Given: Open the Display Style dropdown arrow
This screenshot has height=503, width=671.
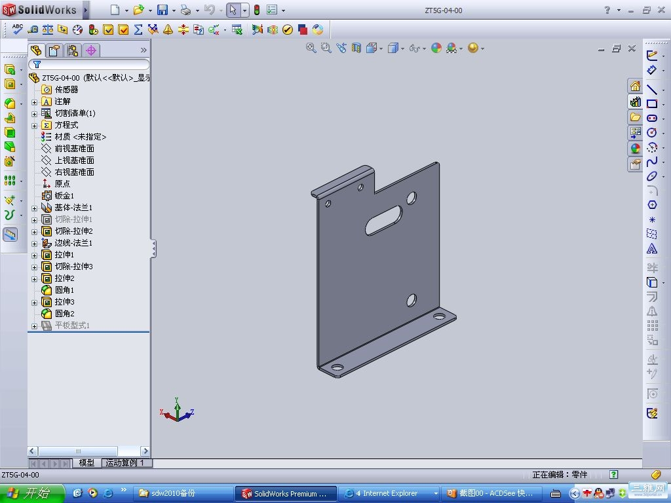Looking at the screenshot, I should tap(403, 48).
